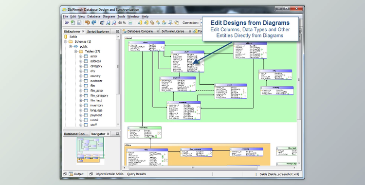The image size is (365, 185).
Task: Click the database compare toolbar icon
Action: (158, 22)
